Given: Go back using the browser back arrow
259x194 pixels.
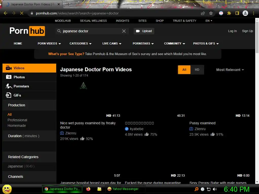Looking at the screenshot, I should click(6, 13).
